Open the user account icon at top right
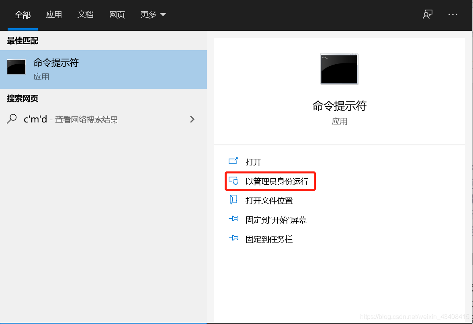Image resolution: width=473 pixels, height=324 pixels. pos(427,14)
